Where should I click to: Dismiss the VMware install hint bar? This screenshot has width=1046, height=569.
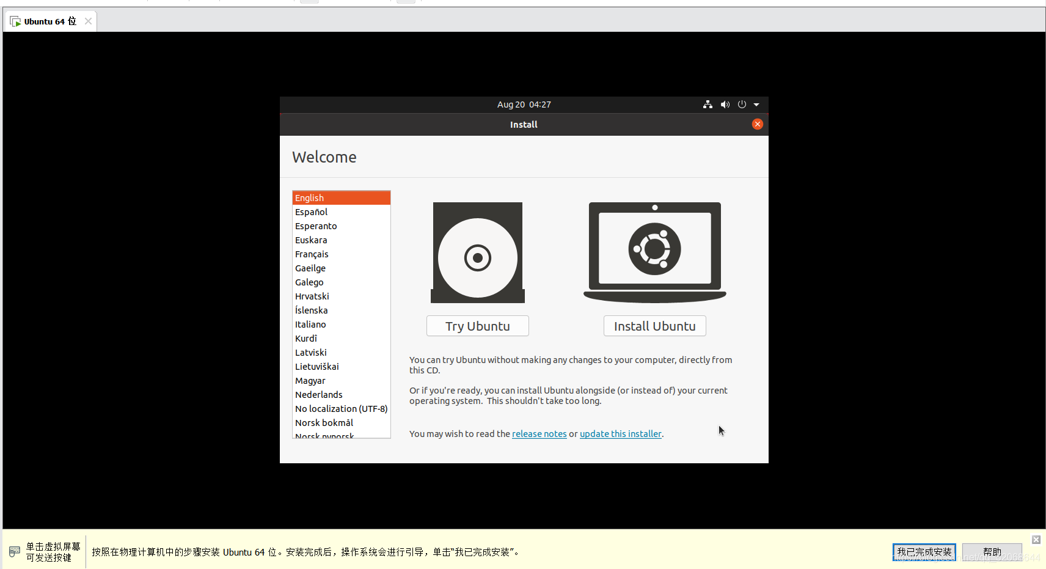click(x=1036, y=540)
